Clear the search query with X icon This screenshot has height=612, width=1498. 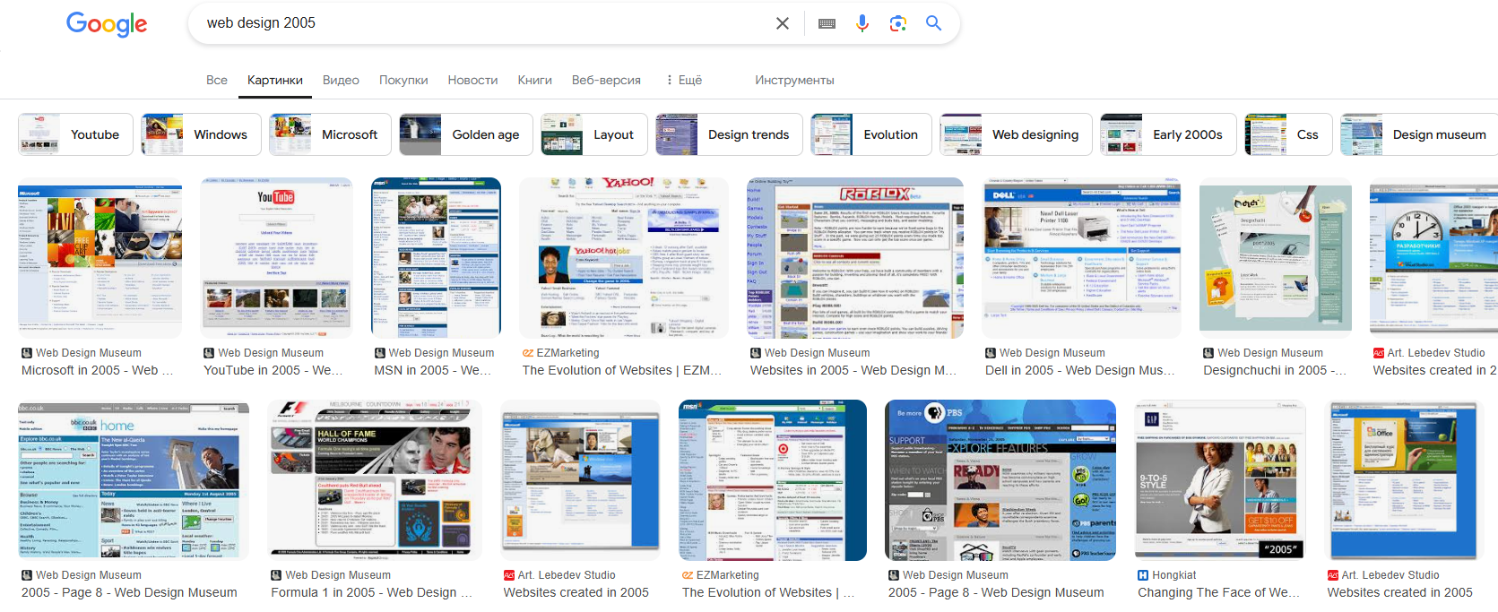pos(783,23)
